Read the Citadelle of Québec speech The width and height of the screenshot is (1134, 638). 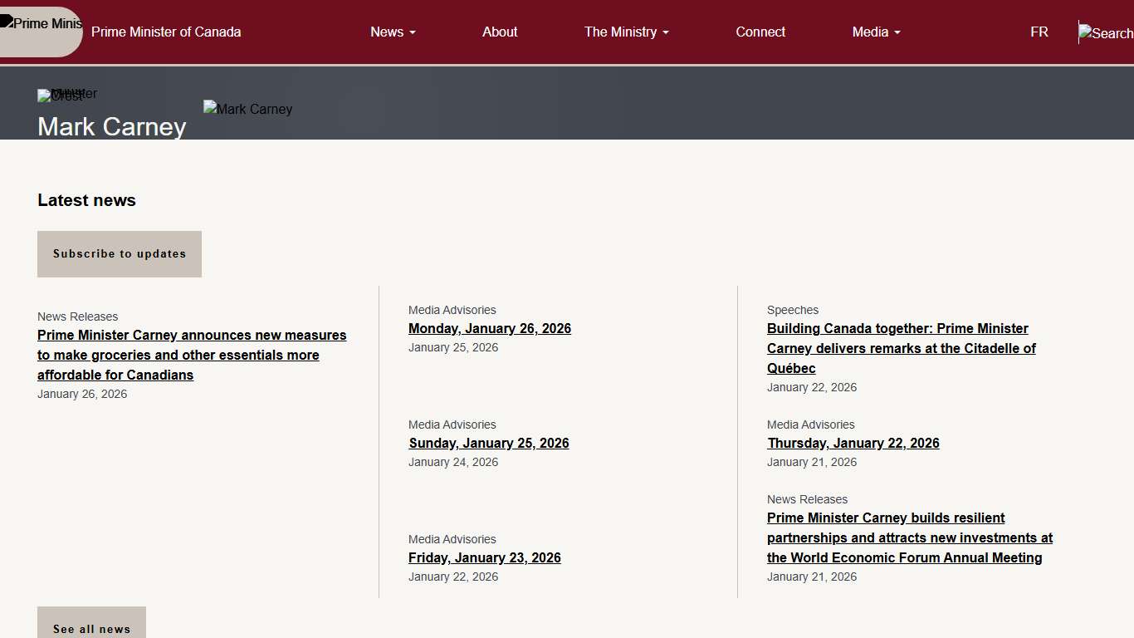(x=901, y=348)
